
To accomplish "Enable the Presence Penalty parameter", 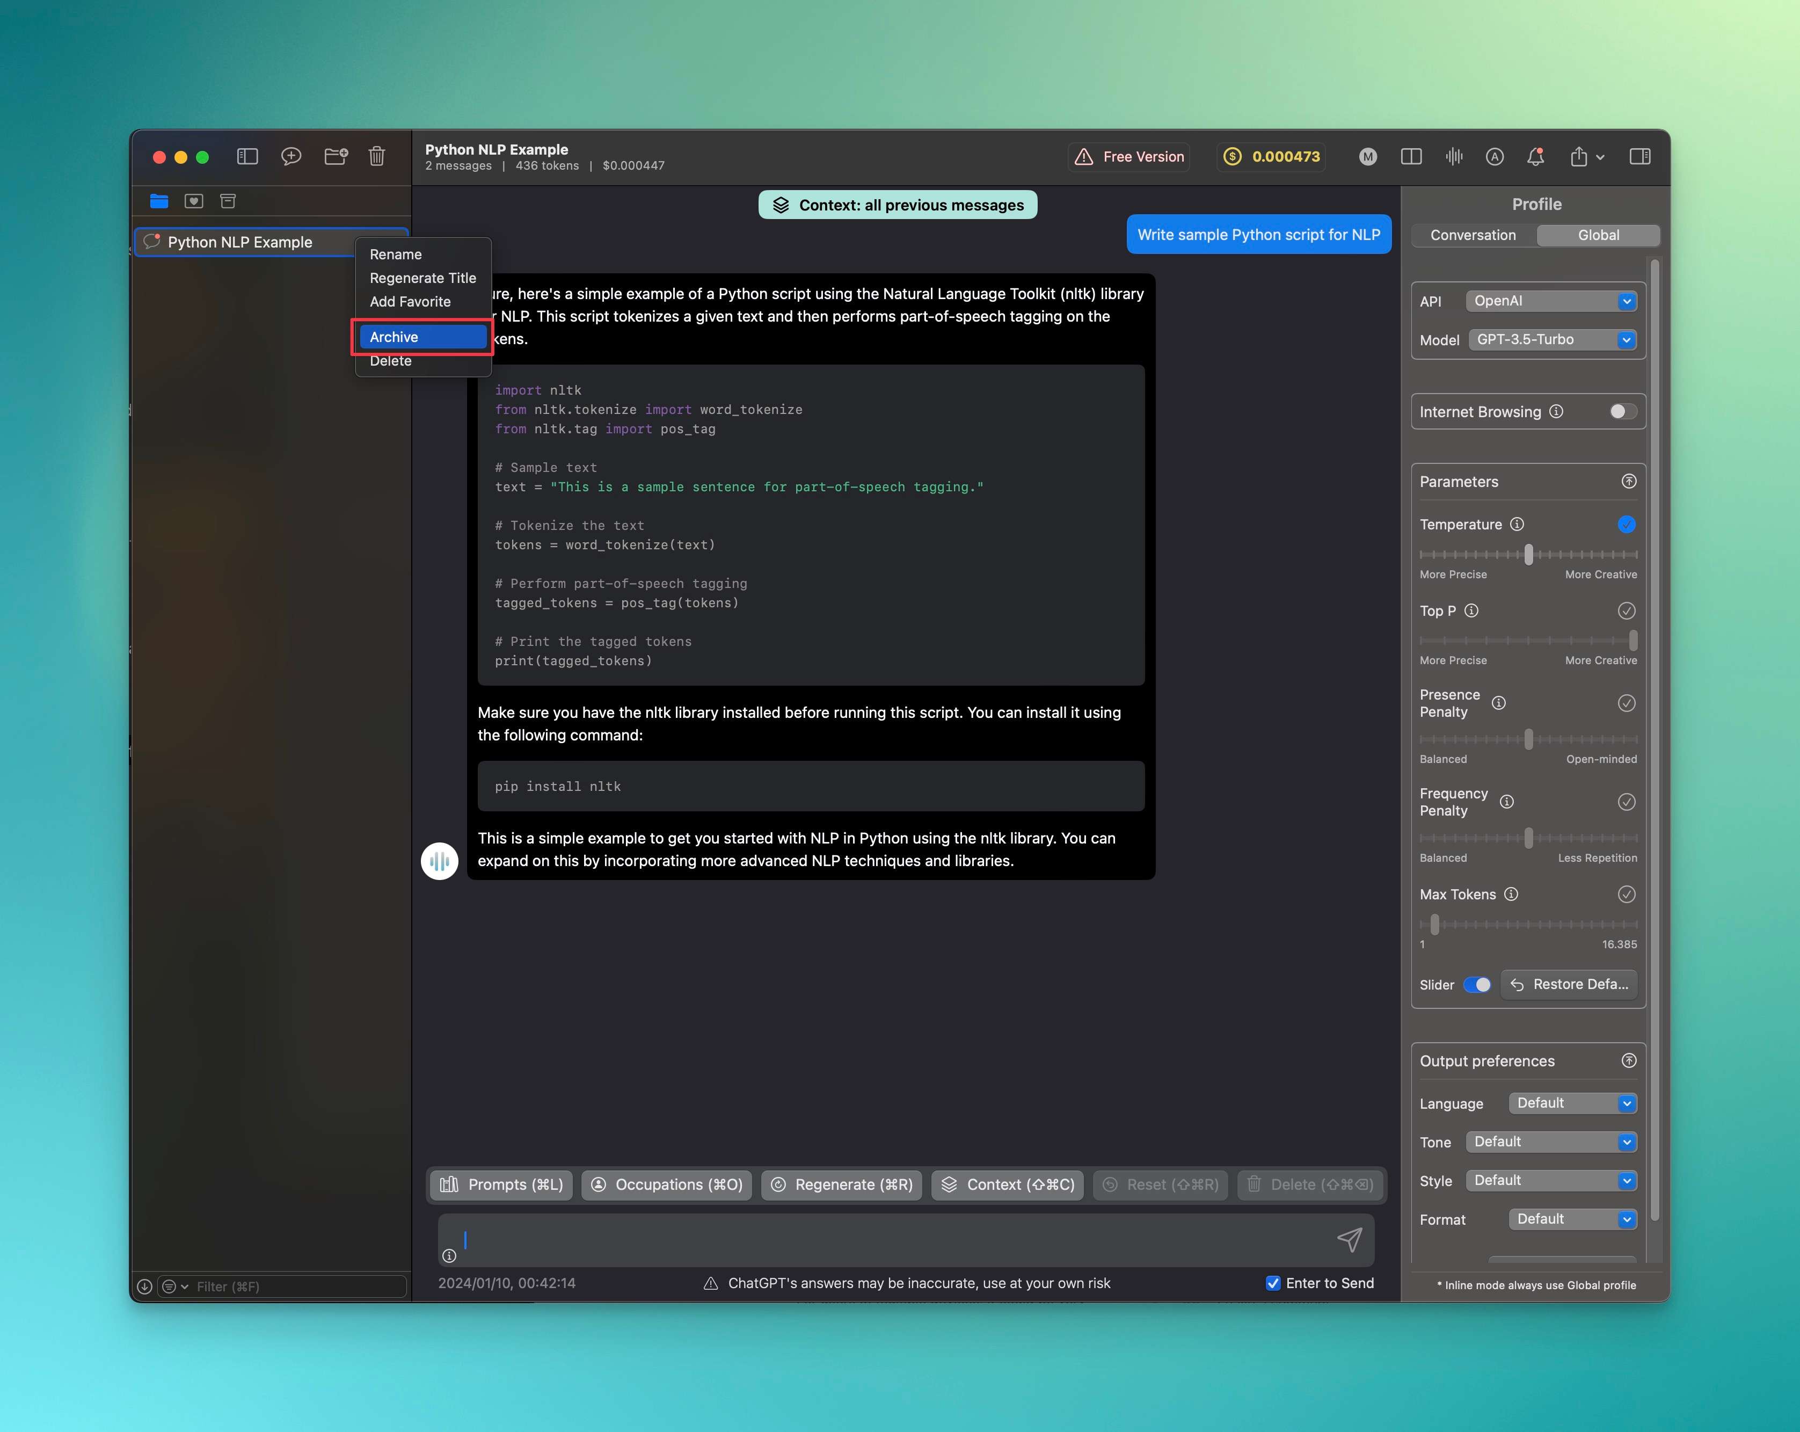I will [x=1627, y=703].
